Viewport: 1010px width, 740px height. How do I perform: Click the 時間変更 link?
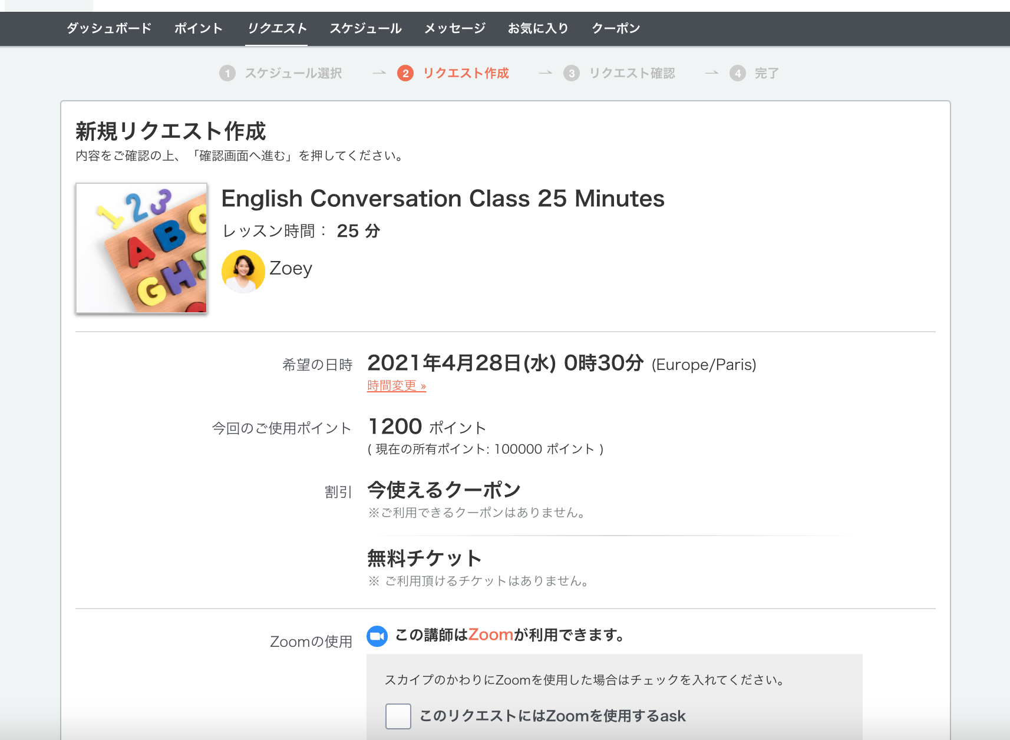397,386
